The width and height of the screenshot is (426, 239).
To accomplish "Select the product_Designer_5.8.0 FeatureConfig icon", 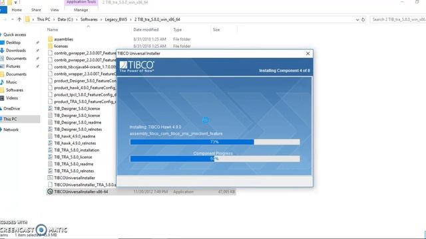I will [x=50, y=81].
